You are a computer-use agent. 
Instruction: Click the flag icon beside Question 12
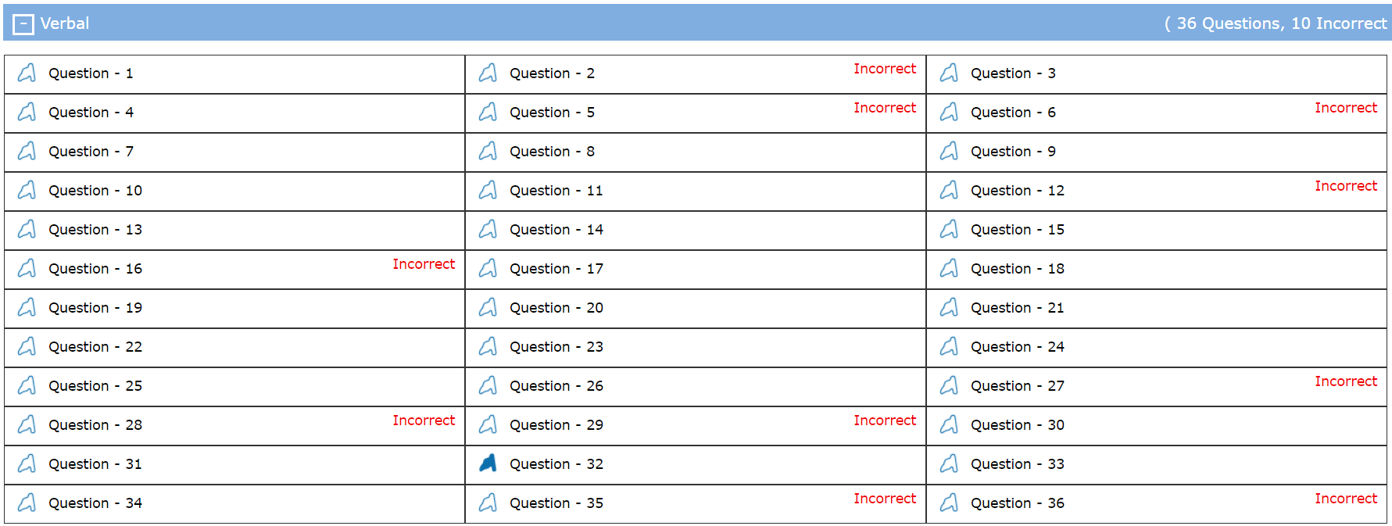pos(950,190)
